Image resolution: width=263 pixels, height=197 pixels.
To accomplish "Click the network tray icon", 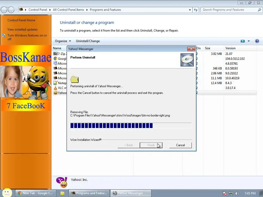I will click(231, 193).
